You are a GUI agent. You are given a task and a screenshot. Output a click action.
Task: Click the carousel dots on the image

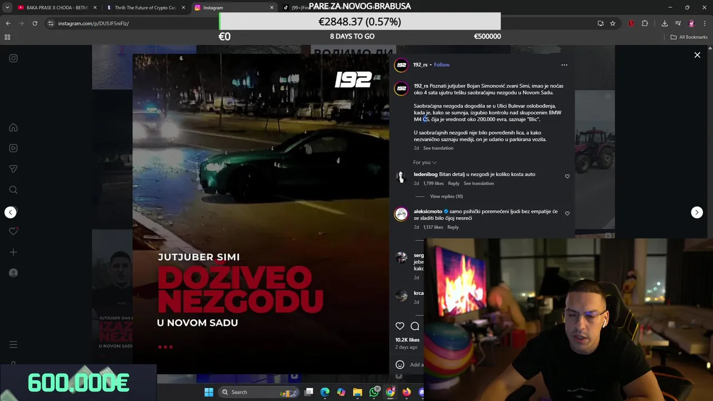pos(165,347)
